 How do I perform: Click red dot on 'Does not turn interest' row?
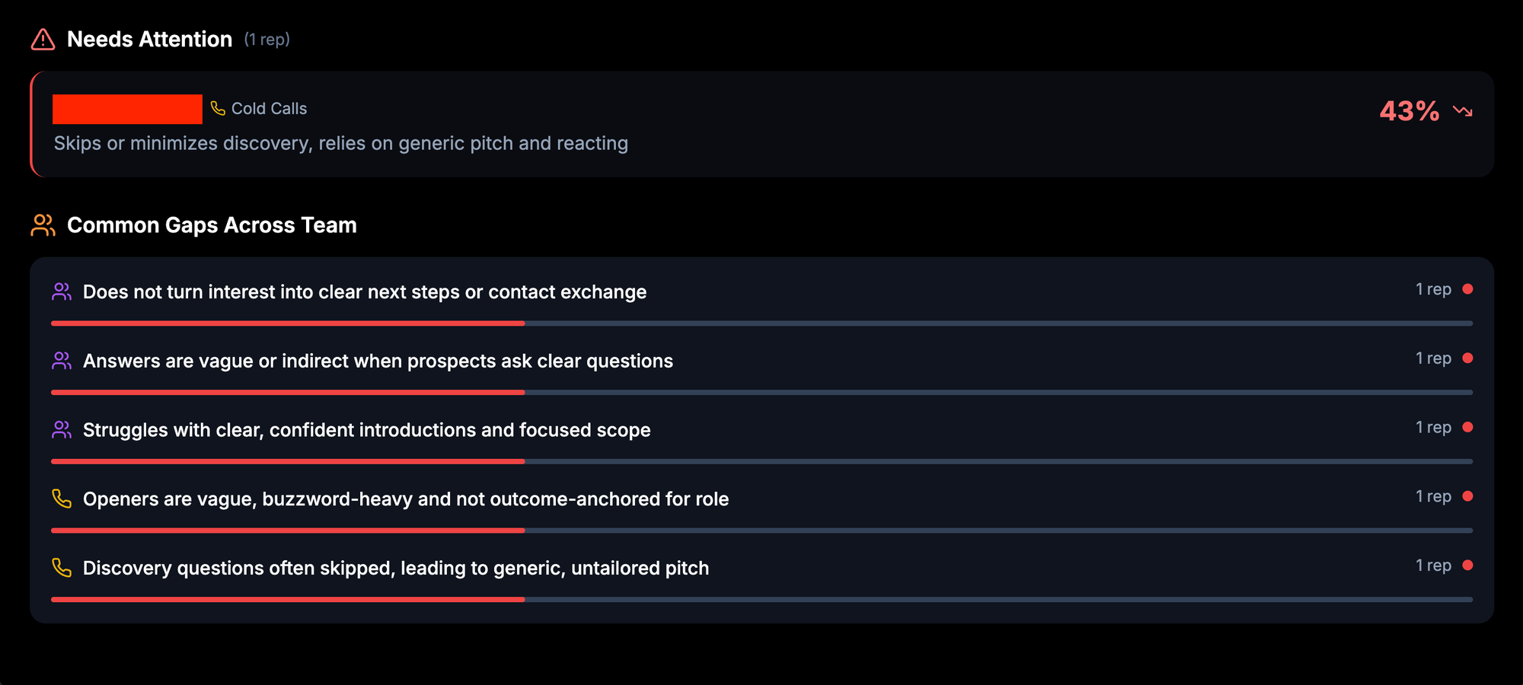tap(1467, 289)
